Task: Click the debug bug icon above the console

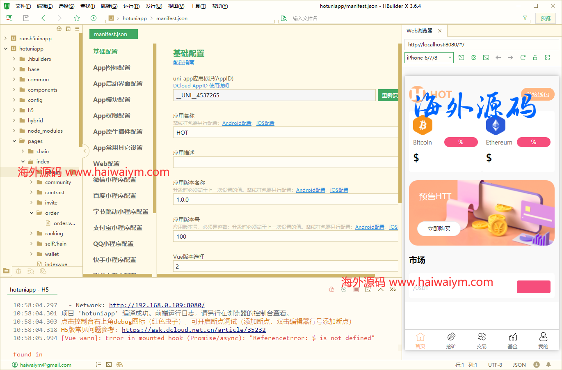Action: (331, 289)
